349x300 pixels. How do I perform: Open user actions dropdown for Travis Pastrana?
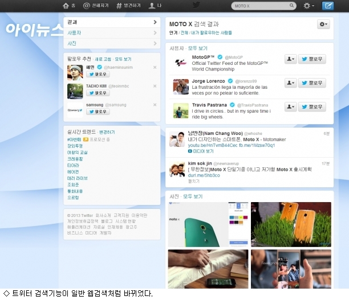291,107
